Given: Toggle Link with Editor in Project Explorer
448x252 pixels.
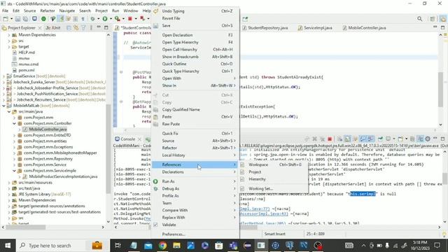Looking at the screenshot, I should (x=76, y=28).
